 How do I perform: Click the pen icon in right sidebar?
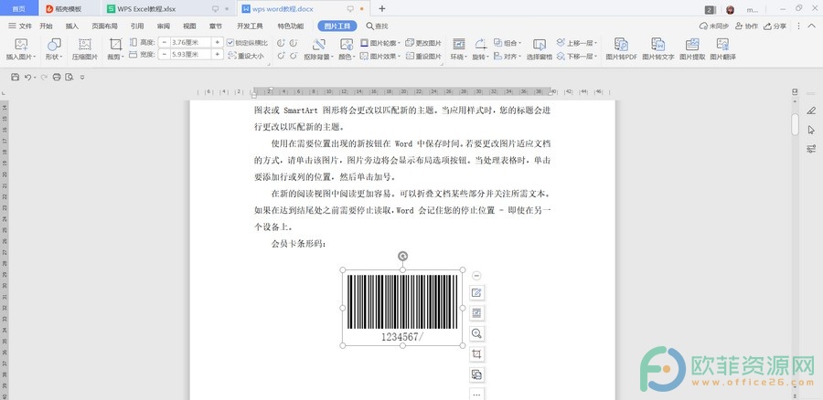[811, 111]
